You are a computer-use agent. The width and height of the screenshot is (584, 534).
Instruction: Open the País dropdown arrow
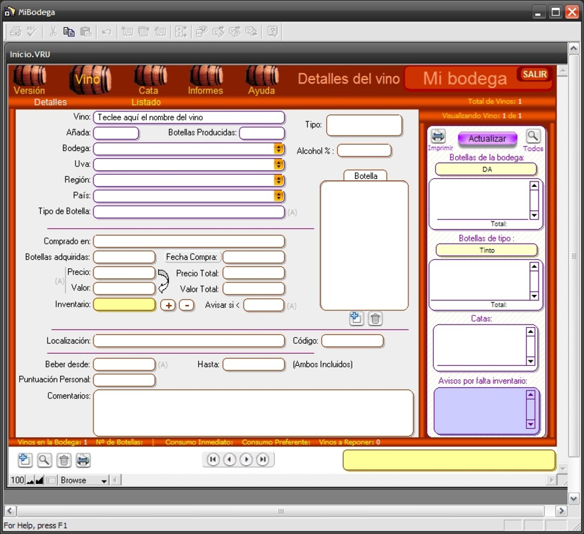tap(278, 196)
